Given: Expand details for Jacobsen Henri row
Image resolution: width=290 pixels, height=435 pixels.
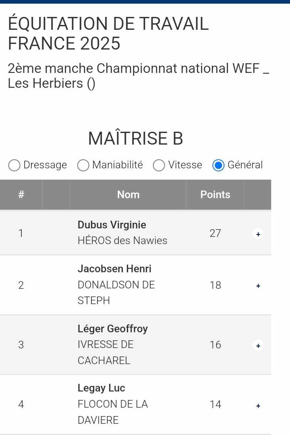Looking at the screenshot, I should tap(258, 286).
